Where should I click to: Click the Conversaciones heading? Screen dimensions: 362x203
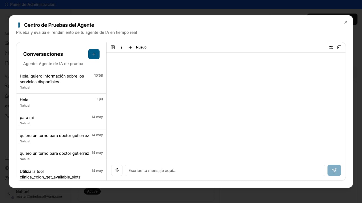pyautogui.click(x=43, y=54)
